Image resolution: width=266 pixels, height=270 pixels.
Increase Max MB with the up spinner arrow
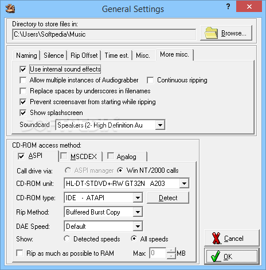click(x=171, y=250)
